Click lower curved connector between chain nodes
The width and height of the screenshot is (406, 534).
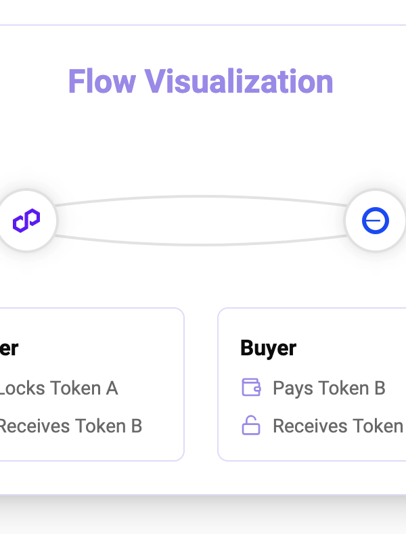pyautogui.click(x=201, y=244)
